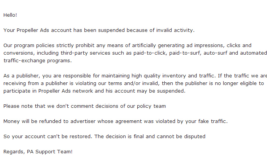Click the text "traffic-exchange programs."
Viewport: 267px width, 159px height.
pos(38,61)
